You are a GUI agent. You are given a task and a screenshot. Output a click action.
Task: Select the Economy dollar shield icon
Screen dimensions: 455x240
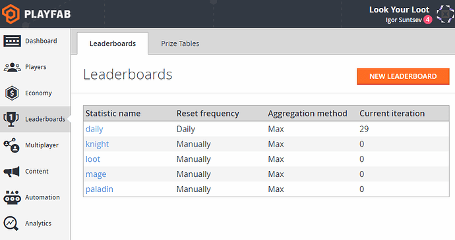12,93
